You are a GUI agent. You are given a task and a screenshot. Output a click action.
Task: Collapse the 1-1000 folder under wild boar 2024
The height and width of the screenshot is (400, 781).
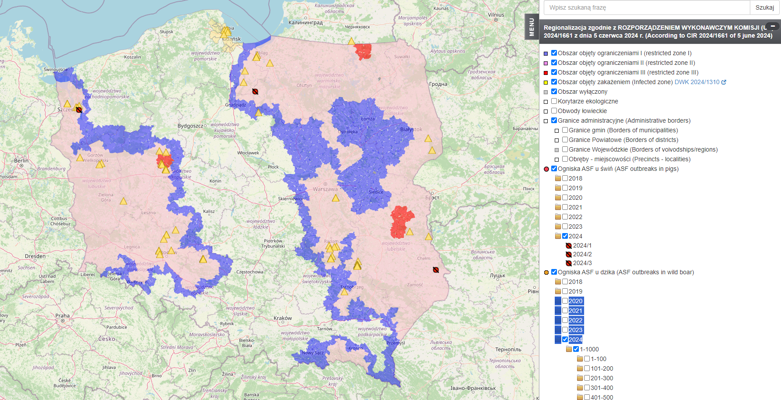[x=569, y=349]
